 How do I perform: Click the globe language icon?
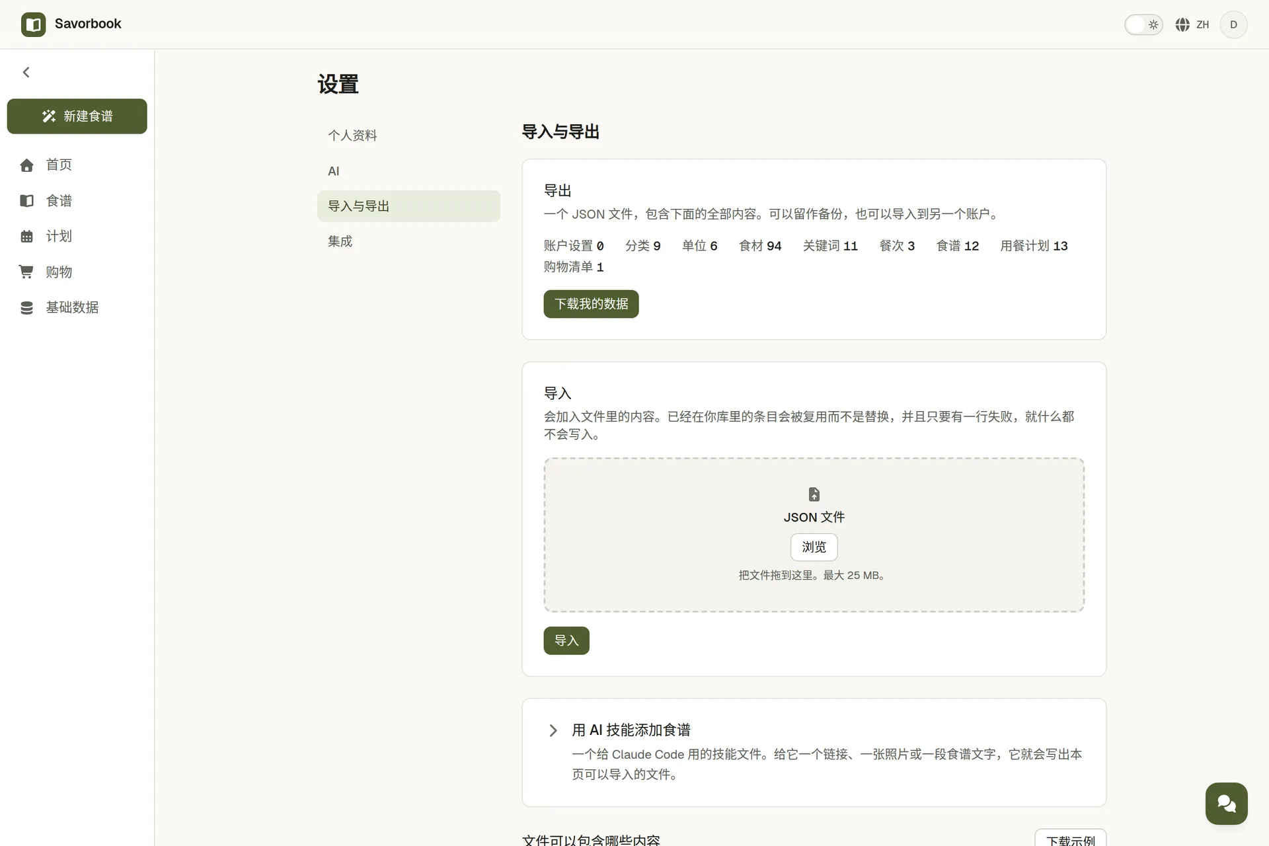(1182, 24)
